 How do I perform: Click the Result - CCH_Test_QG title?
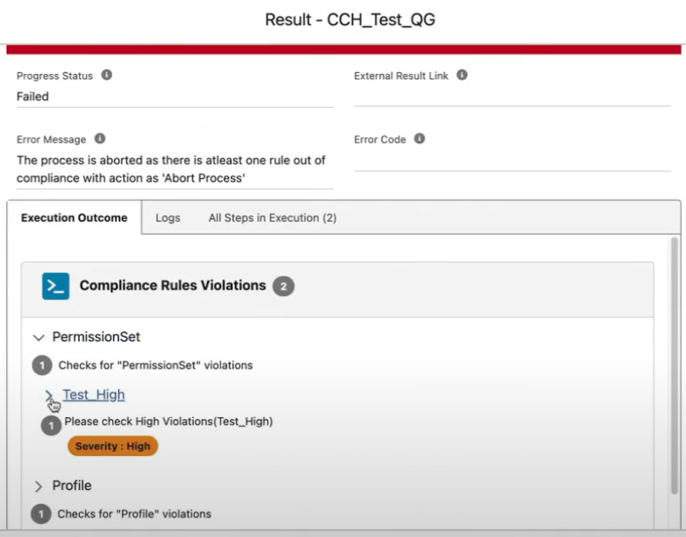[x=350, y=20]
